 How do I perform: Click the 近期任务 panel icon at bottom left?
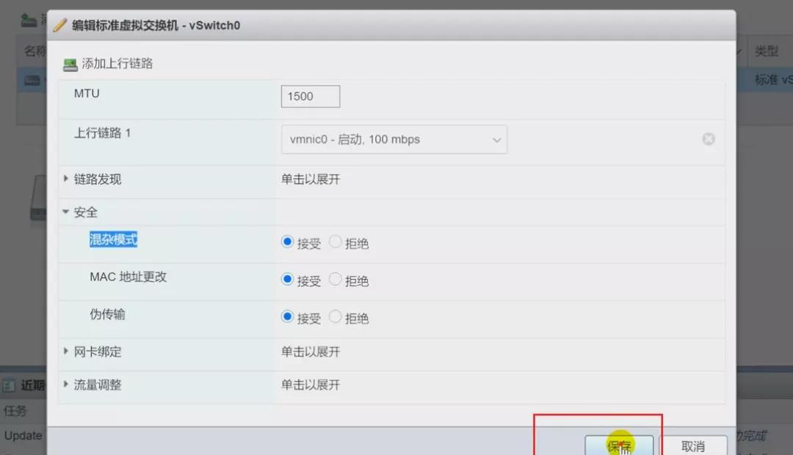9,385
